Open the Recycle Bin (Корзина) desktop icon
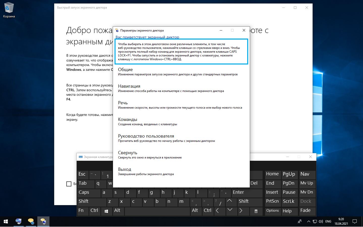363x227 pixels. coord(9,11)
